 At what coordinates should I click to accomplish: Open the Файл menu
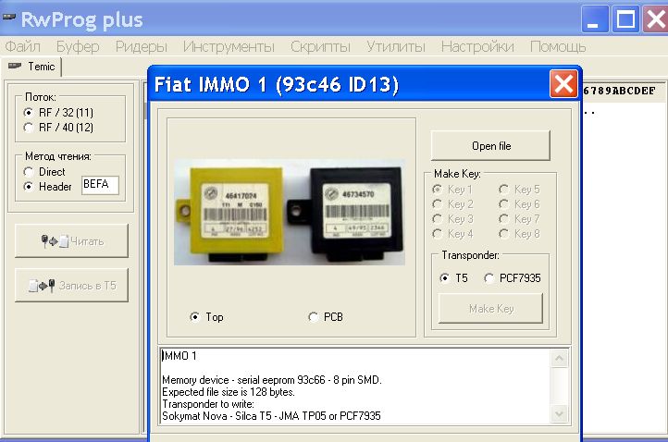point(22,46)
